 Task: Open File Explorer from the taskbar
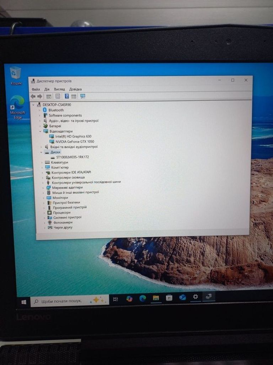(156, 298)
